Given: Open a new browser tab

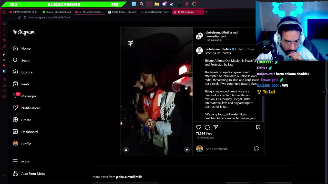Looking at the screenshot, I should pyautogui.click(x=207, y=12).
